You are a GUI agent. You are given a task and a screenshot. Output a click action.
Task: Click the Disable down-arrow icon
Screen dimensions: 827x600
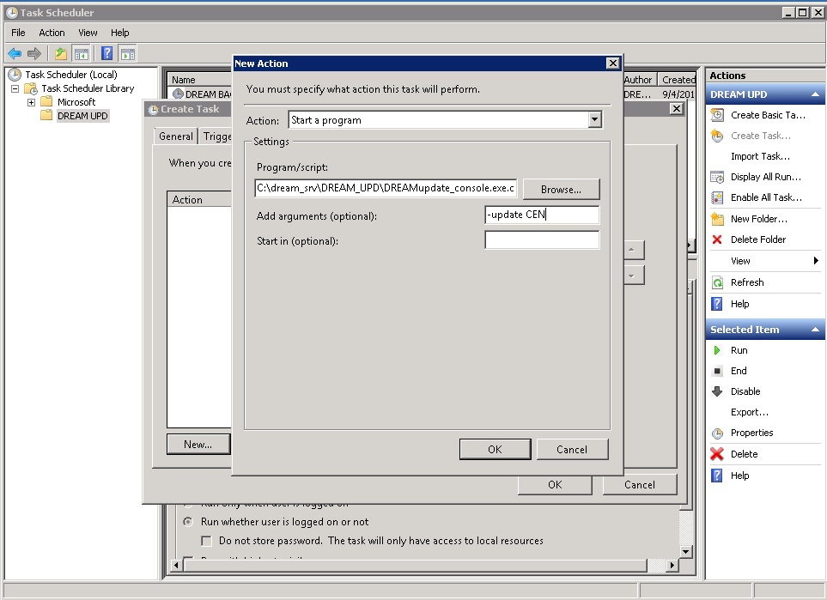click(x=717, y=391)
